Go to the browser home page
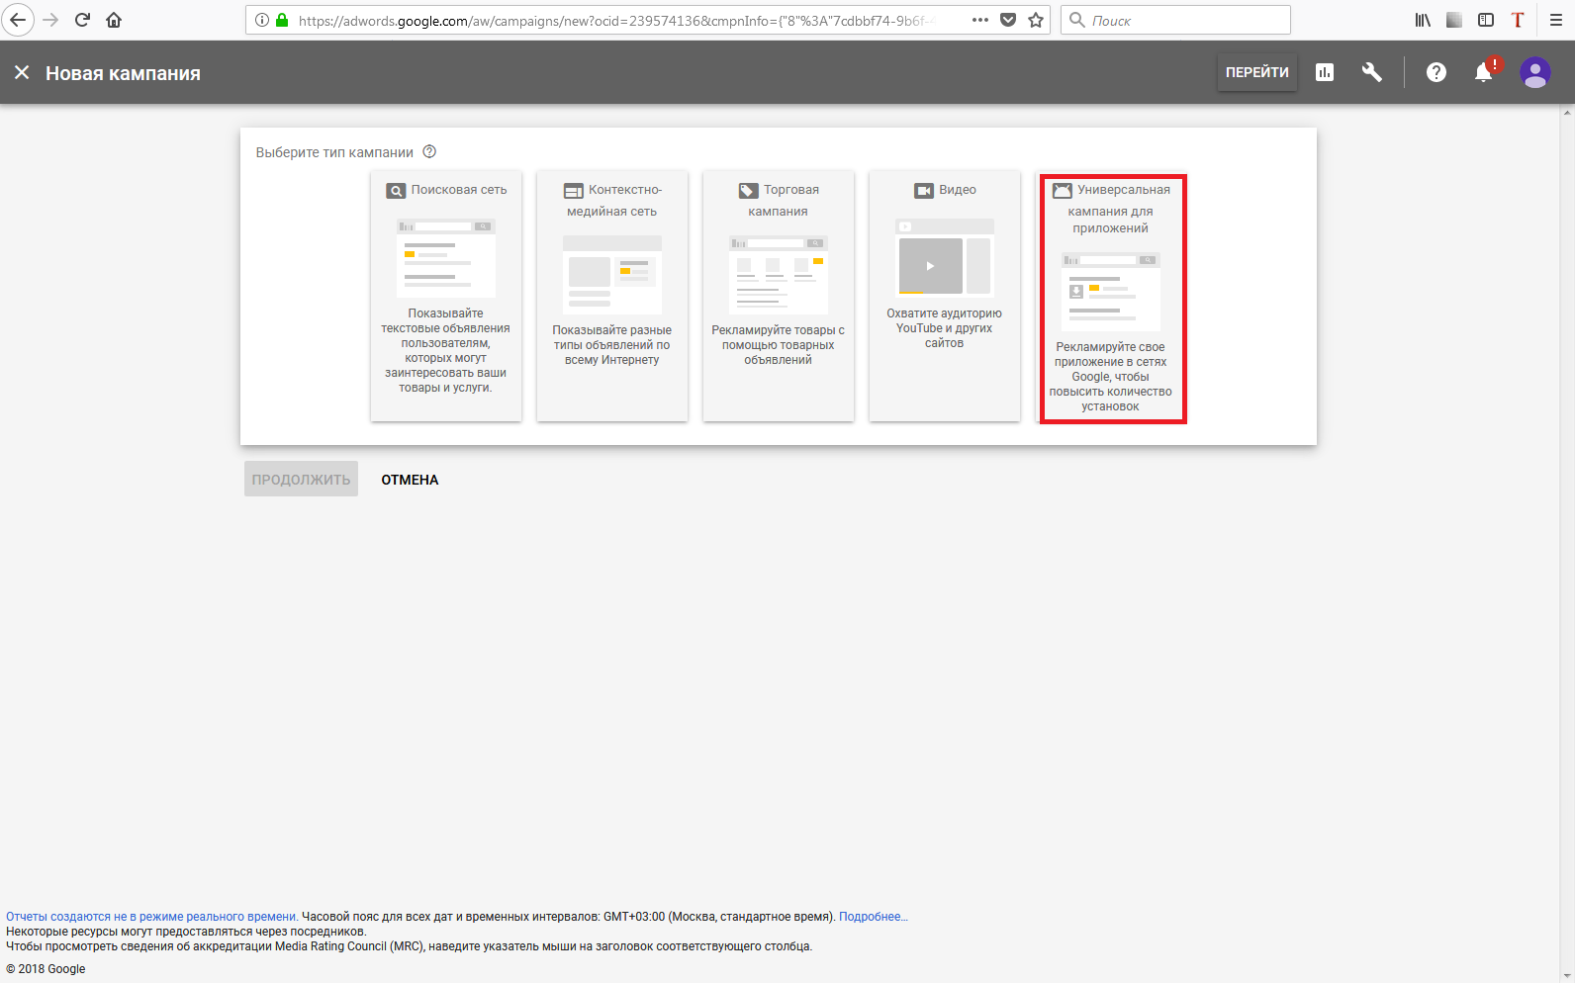 click(x=114, y=20)
